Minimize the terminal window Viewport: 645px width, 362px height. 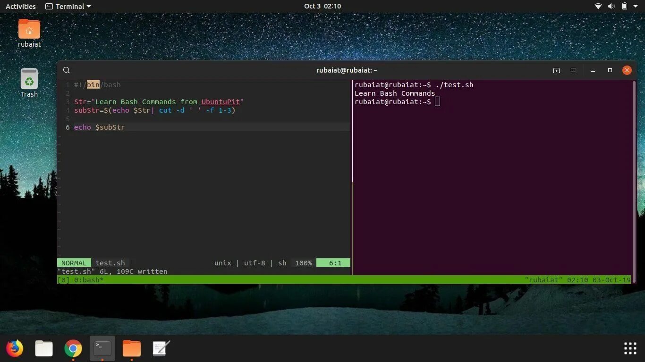(x=593, y=70)
